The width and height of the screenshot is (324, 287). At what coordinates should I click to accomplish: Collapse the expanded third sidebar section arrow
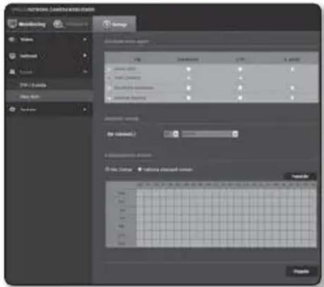(x=85, y=71)
